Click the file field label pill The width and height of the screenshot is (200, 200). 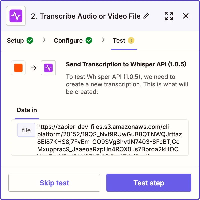coord(26,130)
